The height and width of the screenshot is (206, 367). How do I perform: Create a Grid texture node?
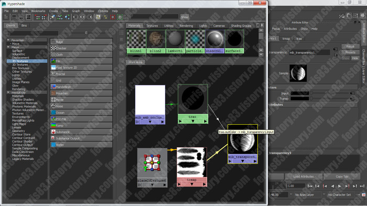81,80
